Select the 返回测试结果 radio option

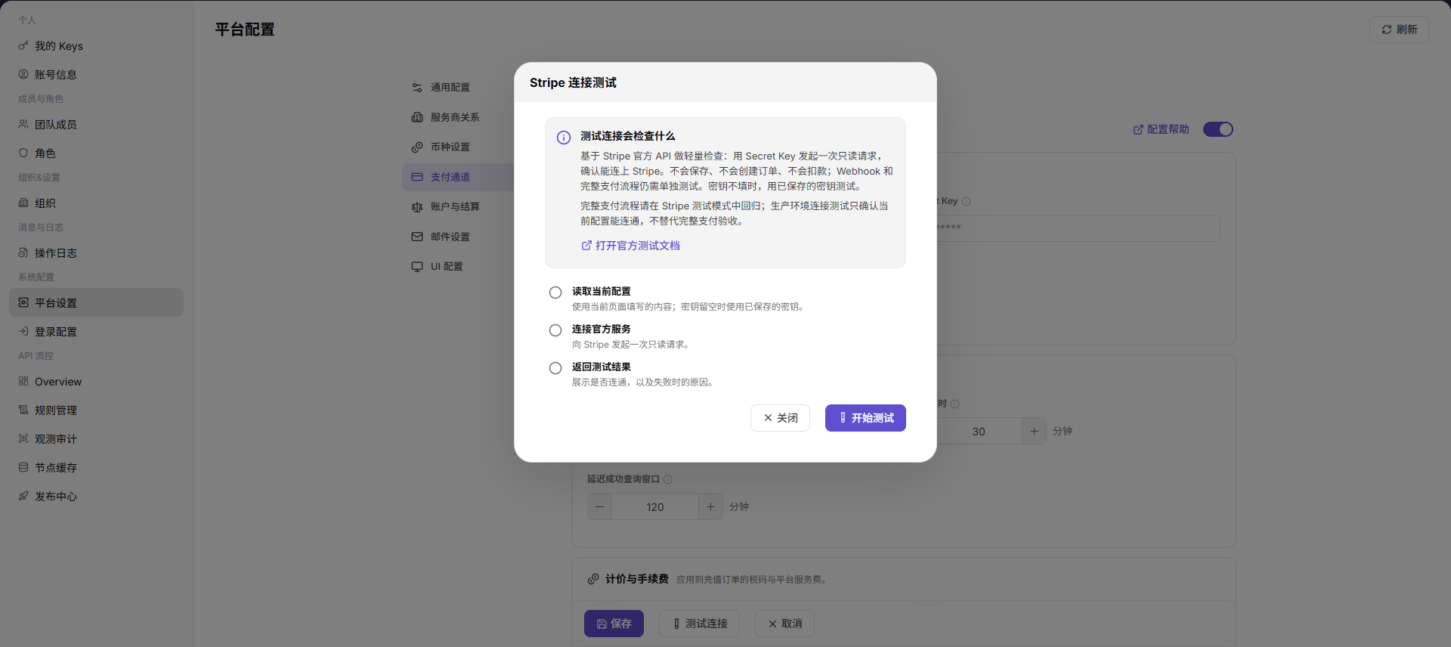[555, 368]
